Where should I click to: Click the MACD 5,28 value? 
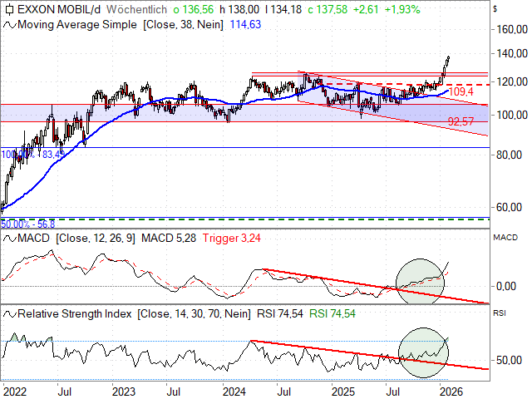coord(169,239)
